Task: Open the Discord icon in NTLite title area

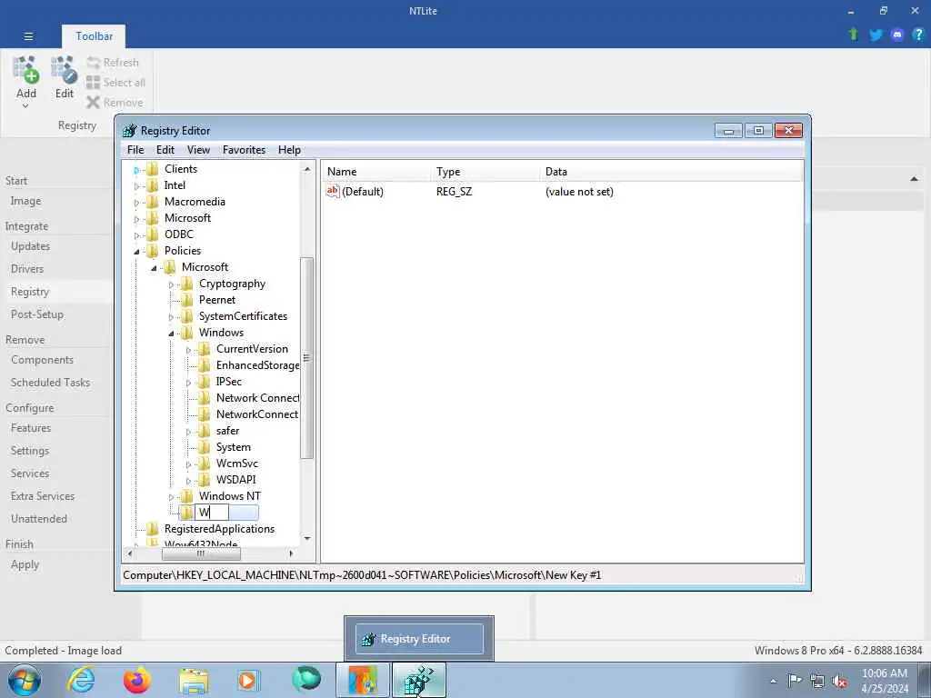Action: tap(897, 35)
